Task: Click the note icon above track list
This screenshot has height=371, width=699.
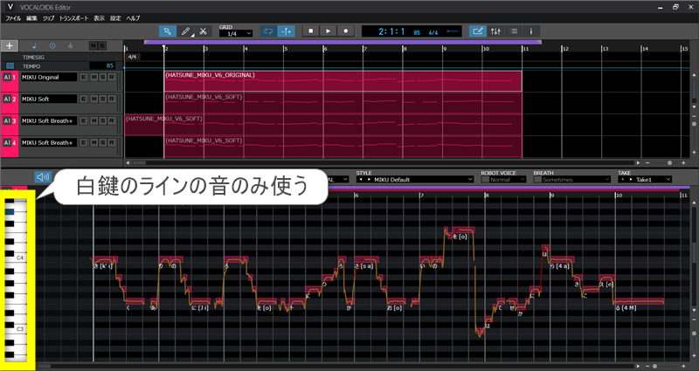Action: coord(35,46)
